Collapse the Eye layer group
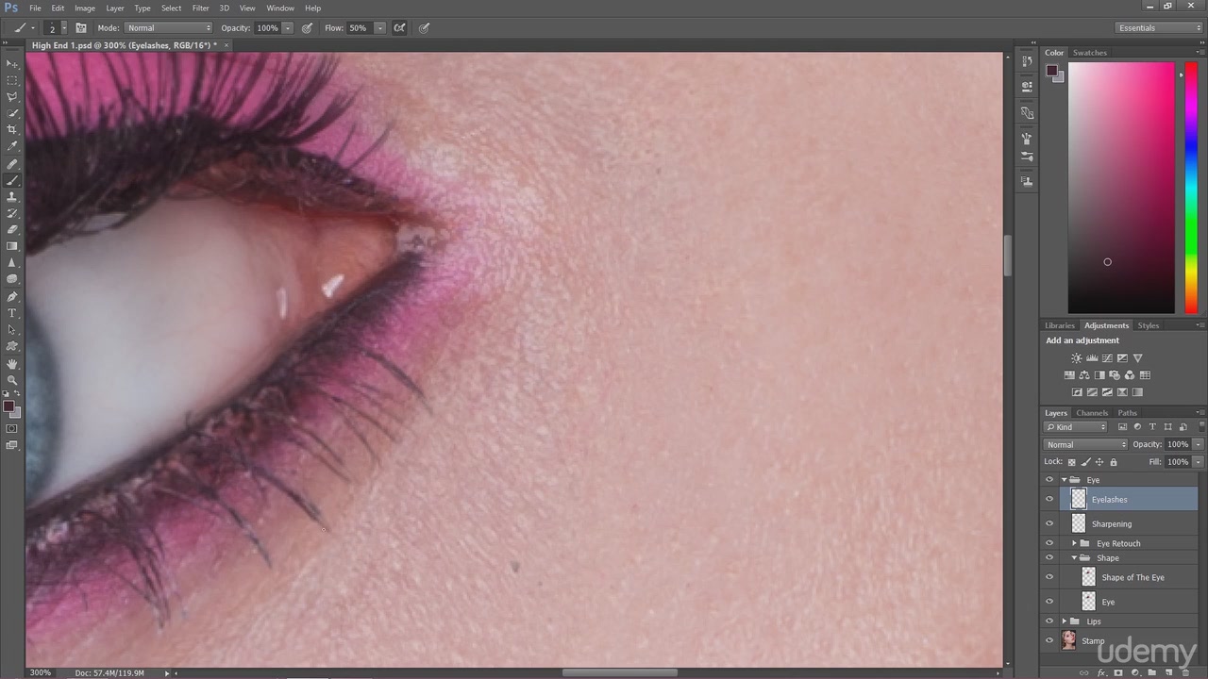 1065,480
